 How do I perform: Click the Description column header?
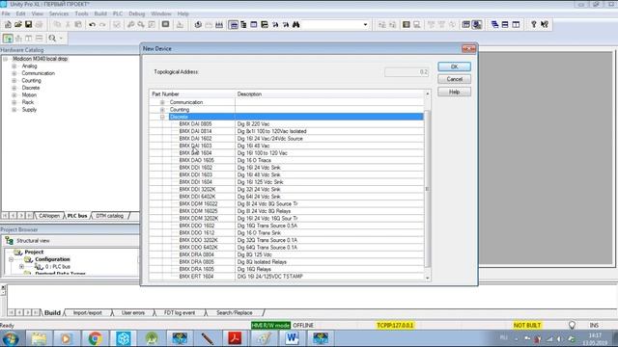click(329, 94)
